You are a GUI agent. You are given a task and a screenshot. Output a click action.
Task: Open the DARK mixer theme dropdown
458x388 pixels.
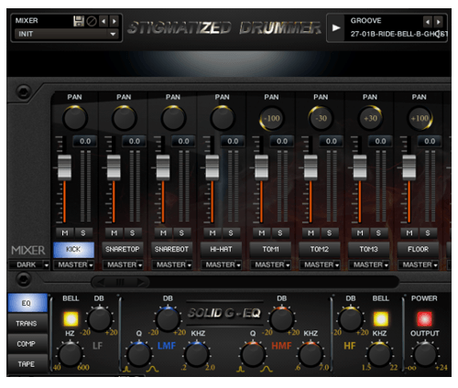29,264
